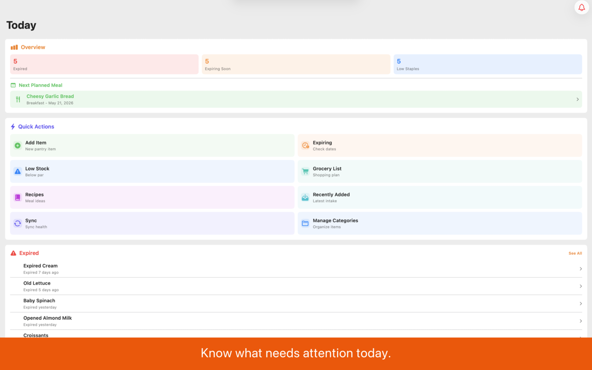Click the Manage Categories folder icon
Viewport: 592px width, 370px height.
point(305,223)
